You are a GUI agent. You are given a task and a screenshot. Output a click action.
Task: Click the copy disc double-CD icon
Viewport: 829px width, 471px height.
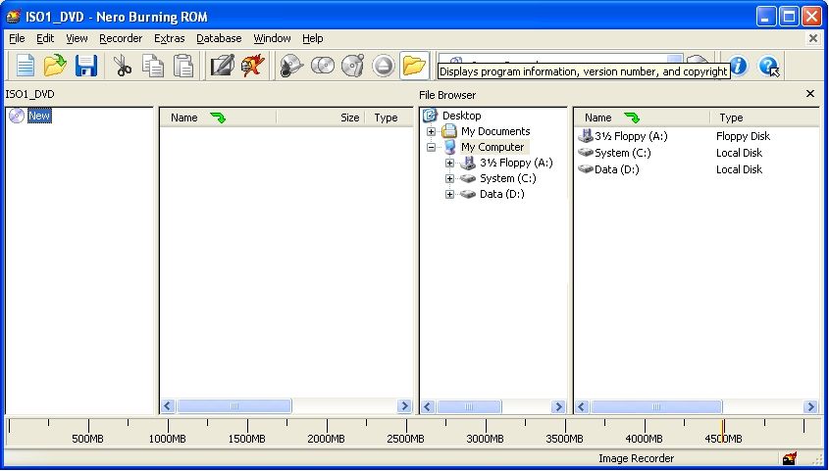[323, 66]
